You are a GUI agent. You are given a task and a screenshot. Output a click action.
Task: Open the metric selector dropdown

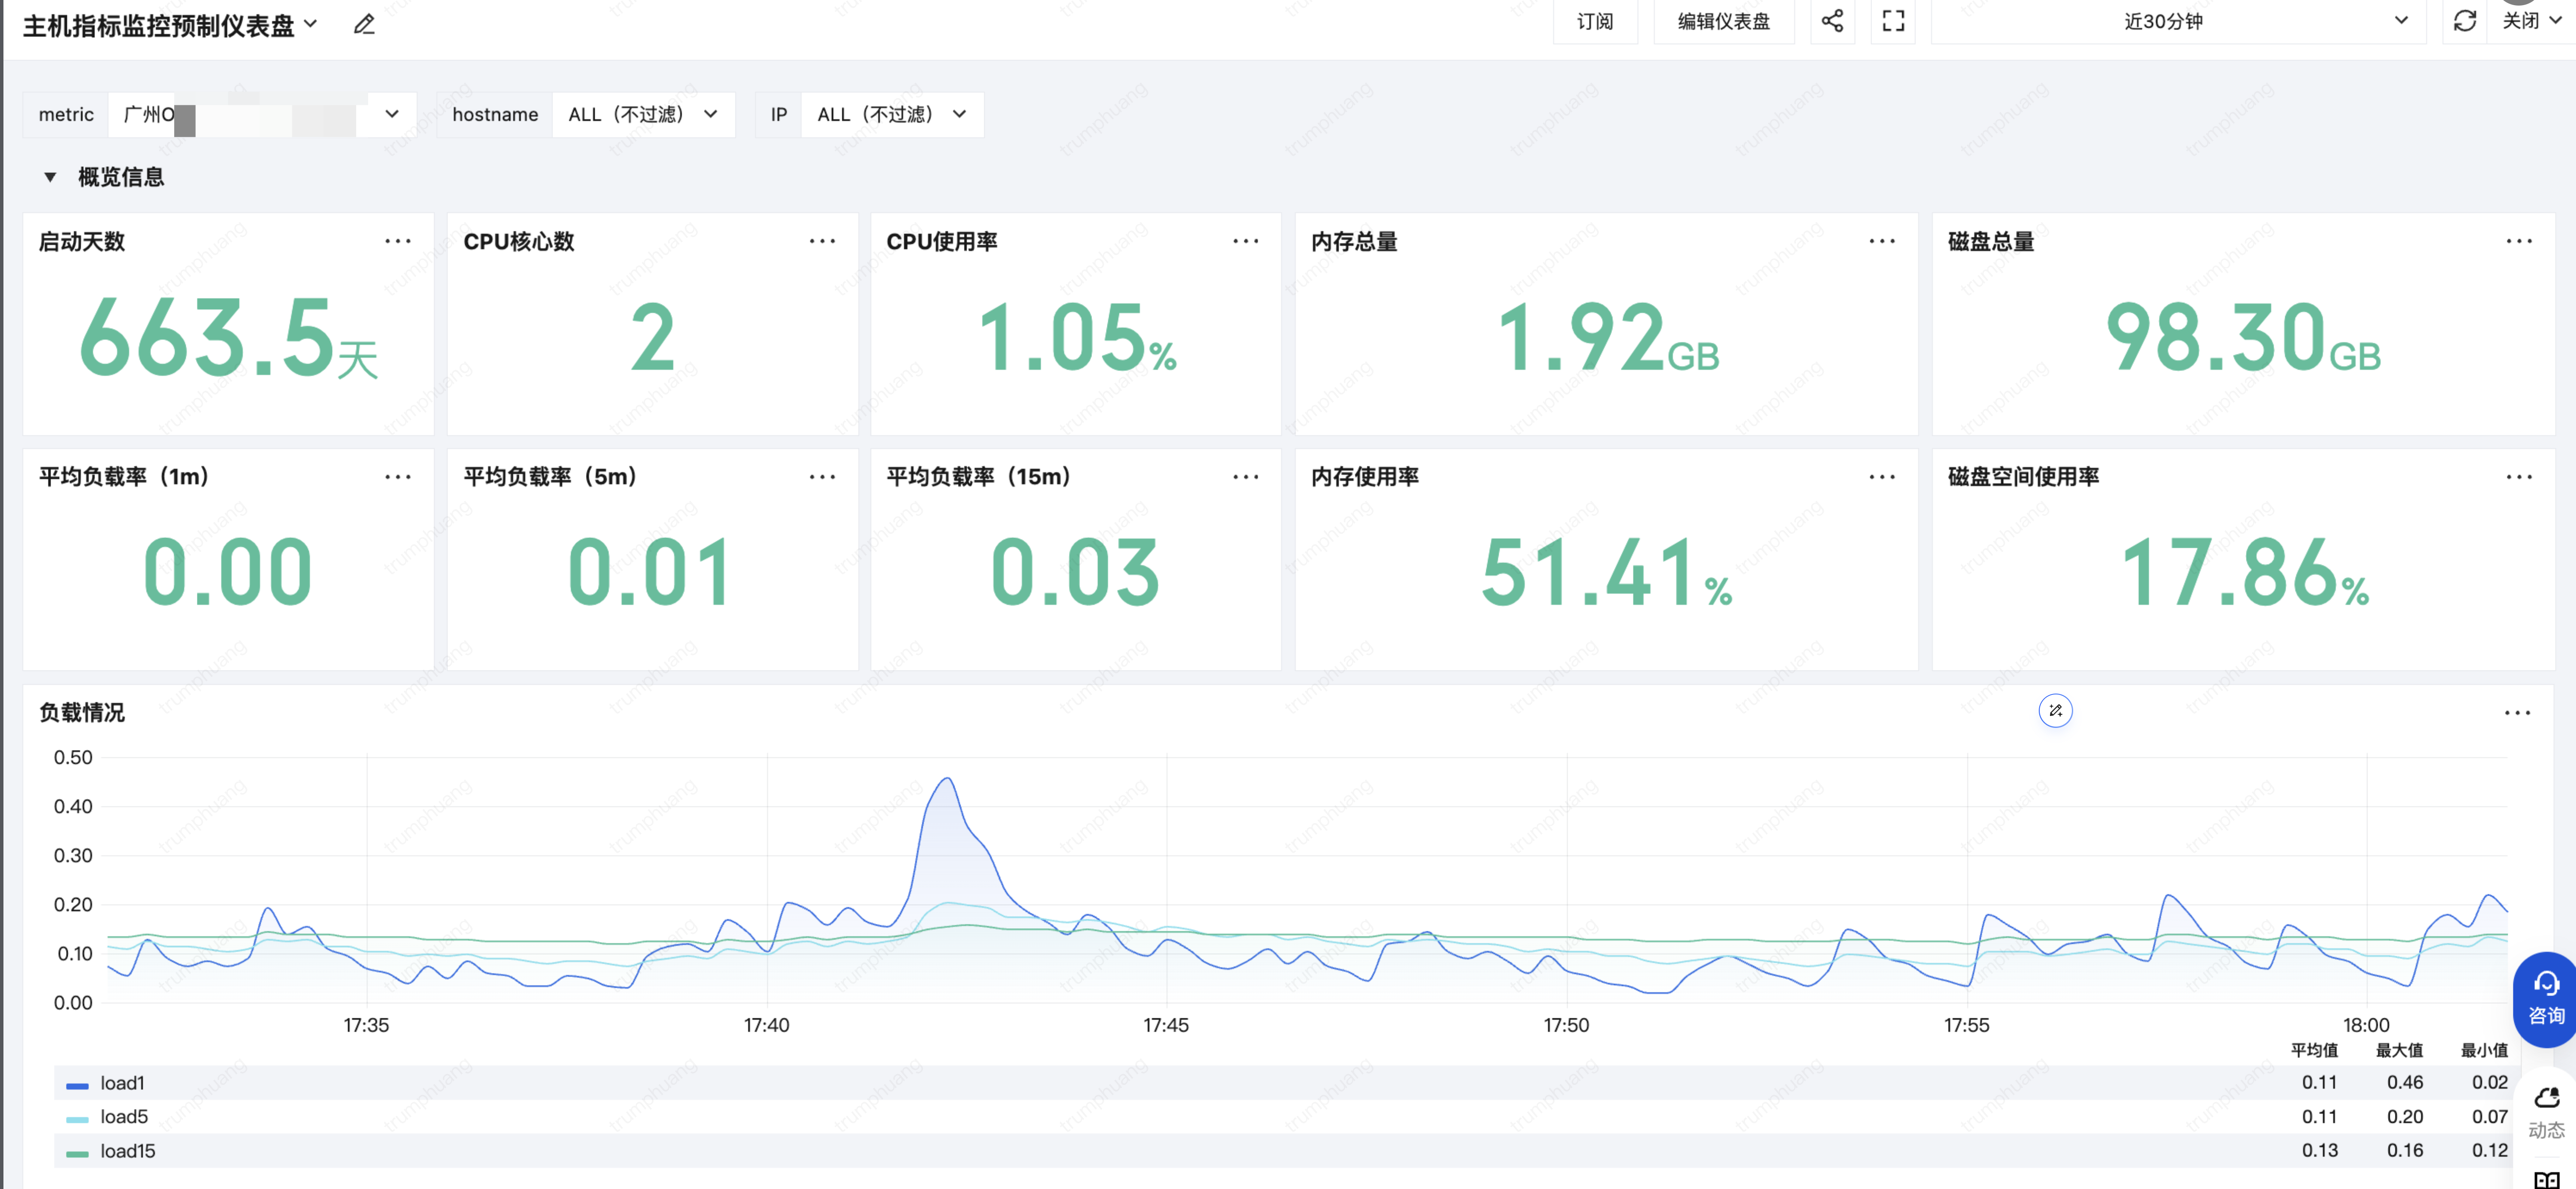[263, 114]
